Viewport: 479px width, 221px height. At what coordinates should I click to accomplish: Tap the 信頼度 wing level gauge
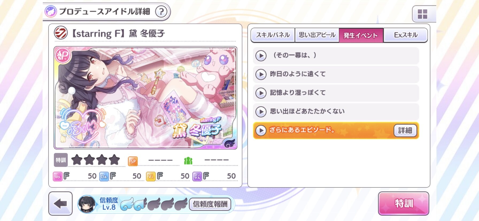[154, 204]
